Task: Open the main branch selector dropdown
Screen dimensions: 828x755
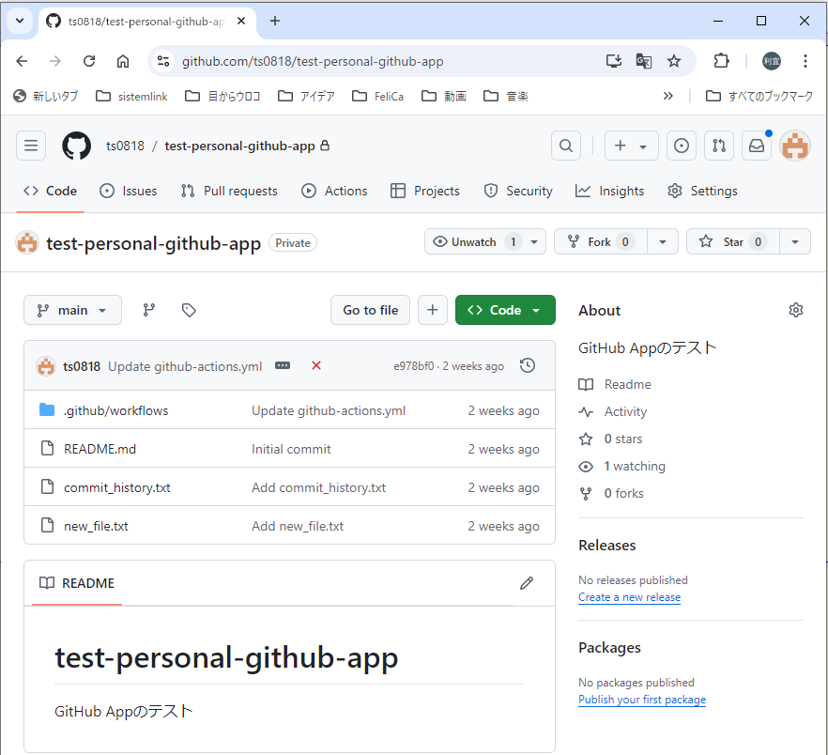Action: 73,310
